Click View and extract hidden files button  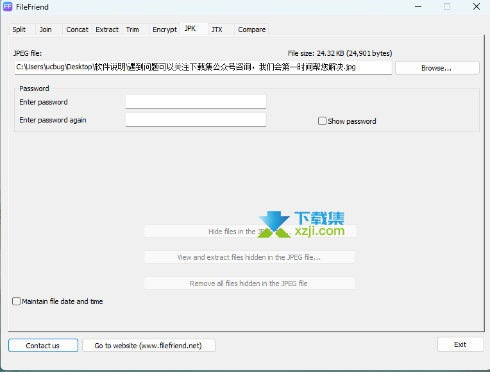[x=249, y=257]
